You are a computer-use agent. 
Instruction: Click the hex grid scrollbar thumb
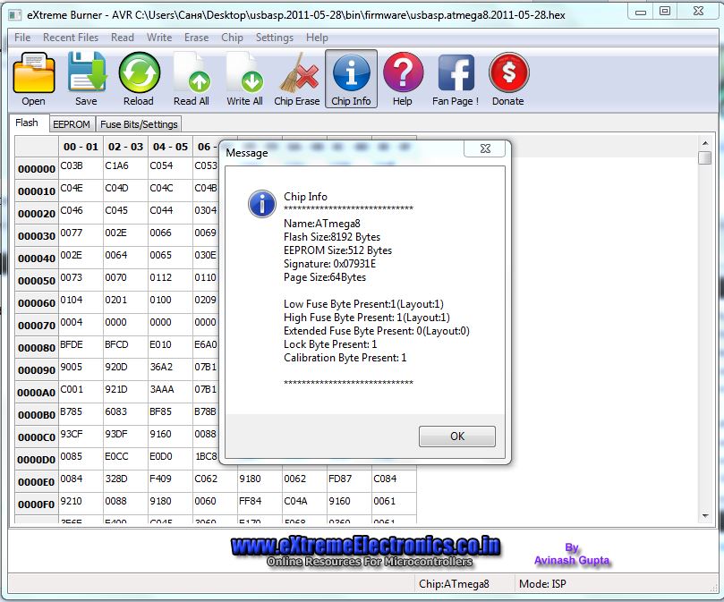[x=704, y=157]
